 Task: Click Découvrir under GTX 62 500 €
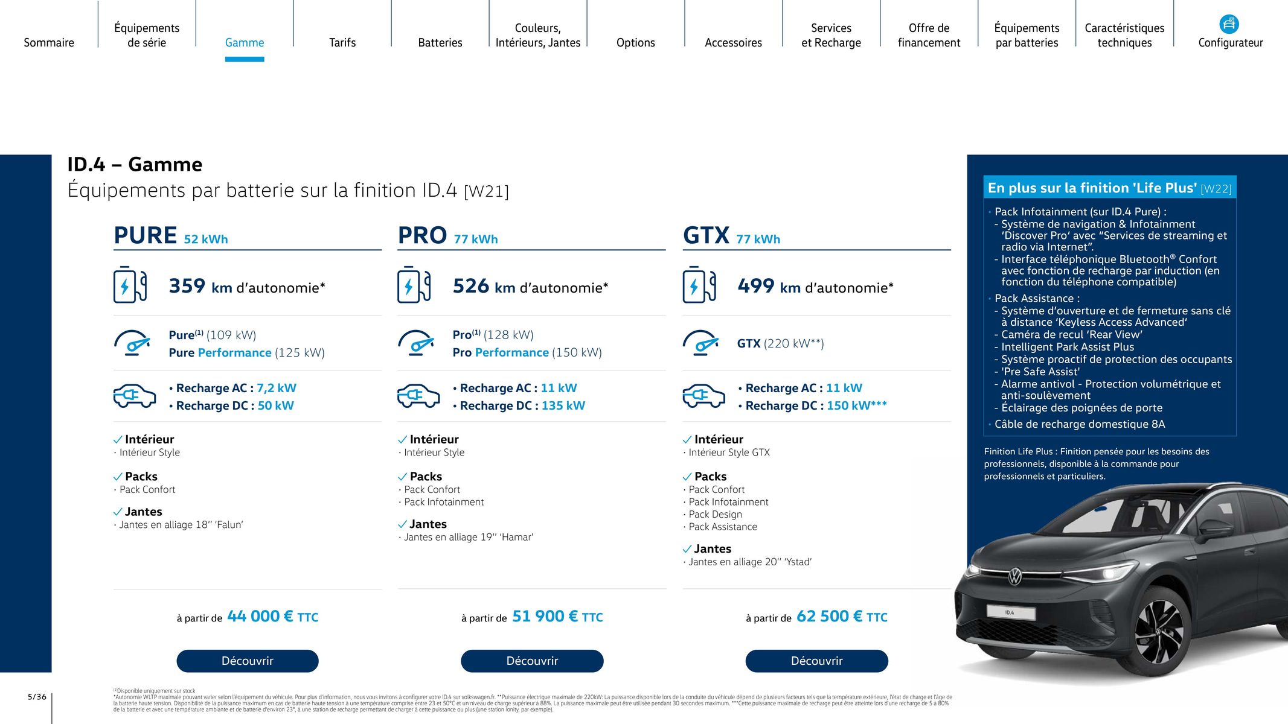coord(817,661)
